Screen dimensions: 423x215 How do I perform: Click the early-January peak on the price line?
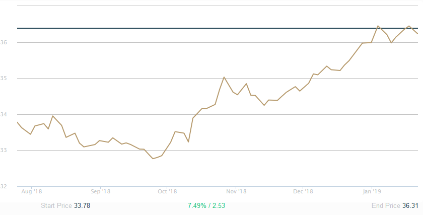378,26
